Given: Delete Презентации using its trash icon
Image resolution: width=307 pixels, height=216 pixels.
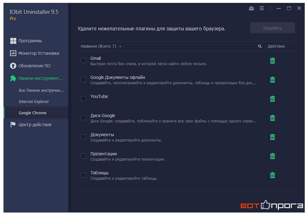Looking at the screenshot, I should pos(272,156).
